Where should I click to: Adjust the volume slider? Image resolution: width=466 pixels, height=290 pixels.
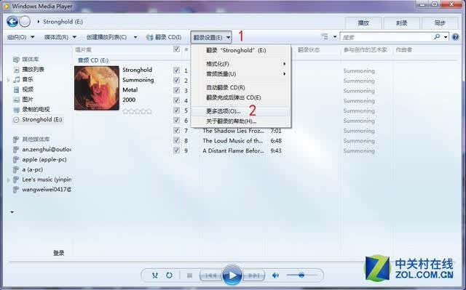(301, 275)
